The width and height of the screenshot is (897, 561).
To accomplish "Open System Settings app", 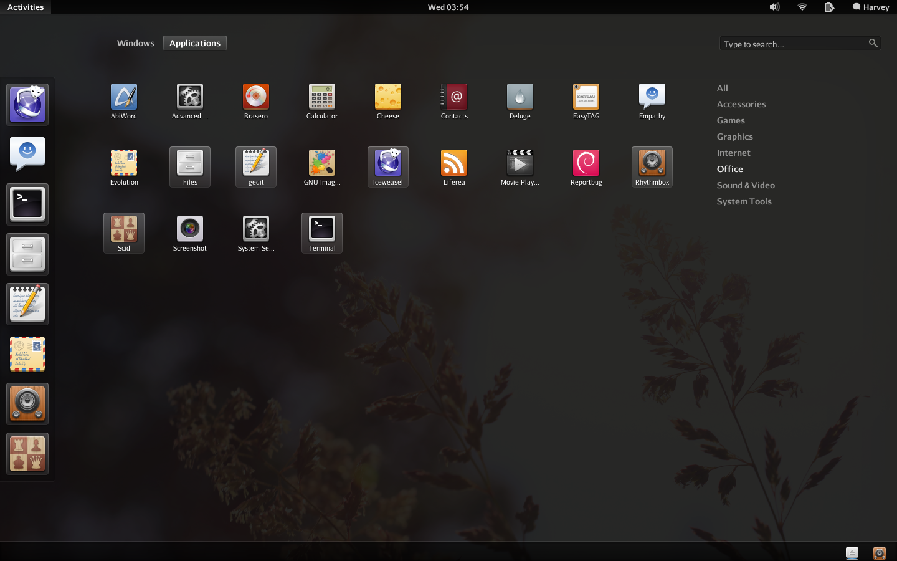I will tap(256, 233).
